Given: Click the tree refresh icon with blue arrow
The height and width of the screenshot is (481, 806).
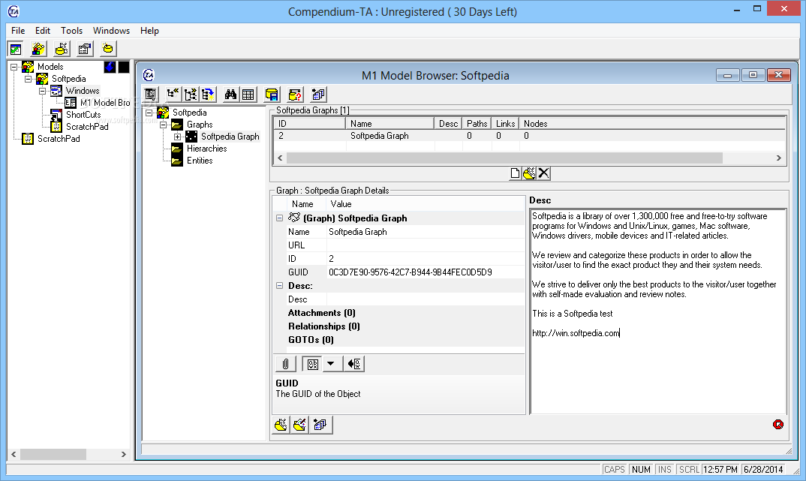Looking at the screenshot, I should pyautogui.click(x=208, y=94).
